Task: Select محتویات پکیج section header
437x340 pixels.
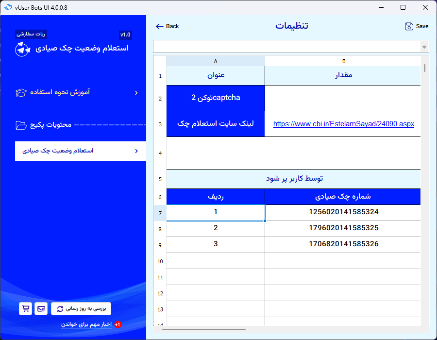Action: pyautogui.click(x=50, y=125)
